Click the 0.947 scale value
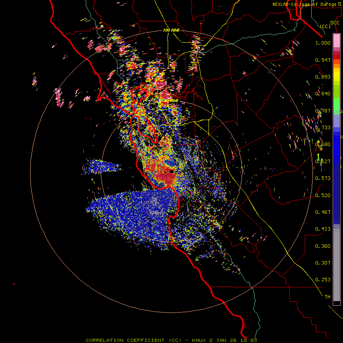This screenshot has height=343, width=343. pos(323,60)
